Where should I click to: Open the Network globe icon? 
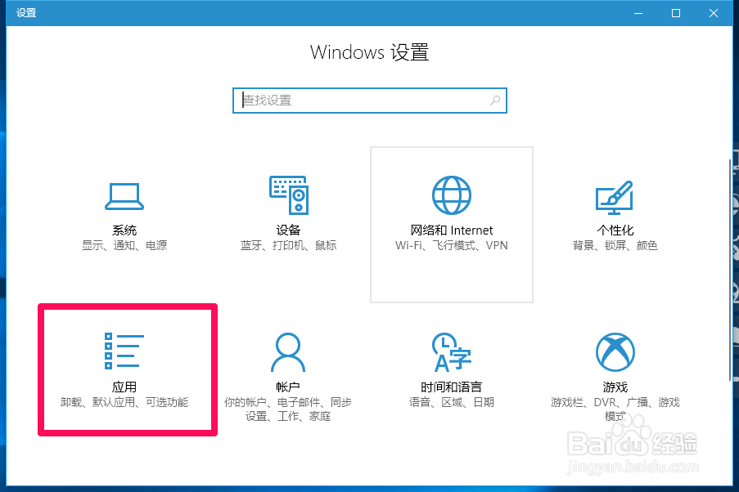click(x=452, y=195)
